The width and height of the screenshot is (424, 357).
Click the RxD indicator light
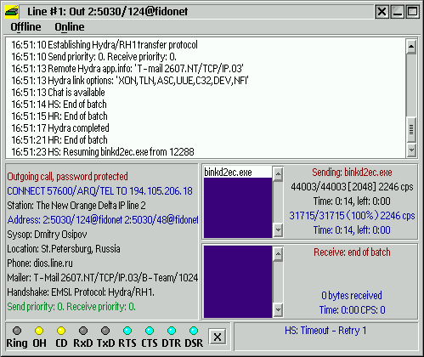tap(83, 331)
